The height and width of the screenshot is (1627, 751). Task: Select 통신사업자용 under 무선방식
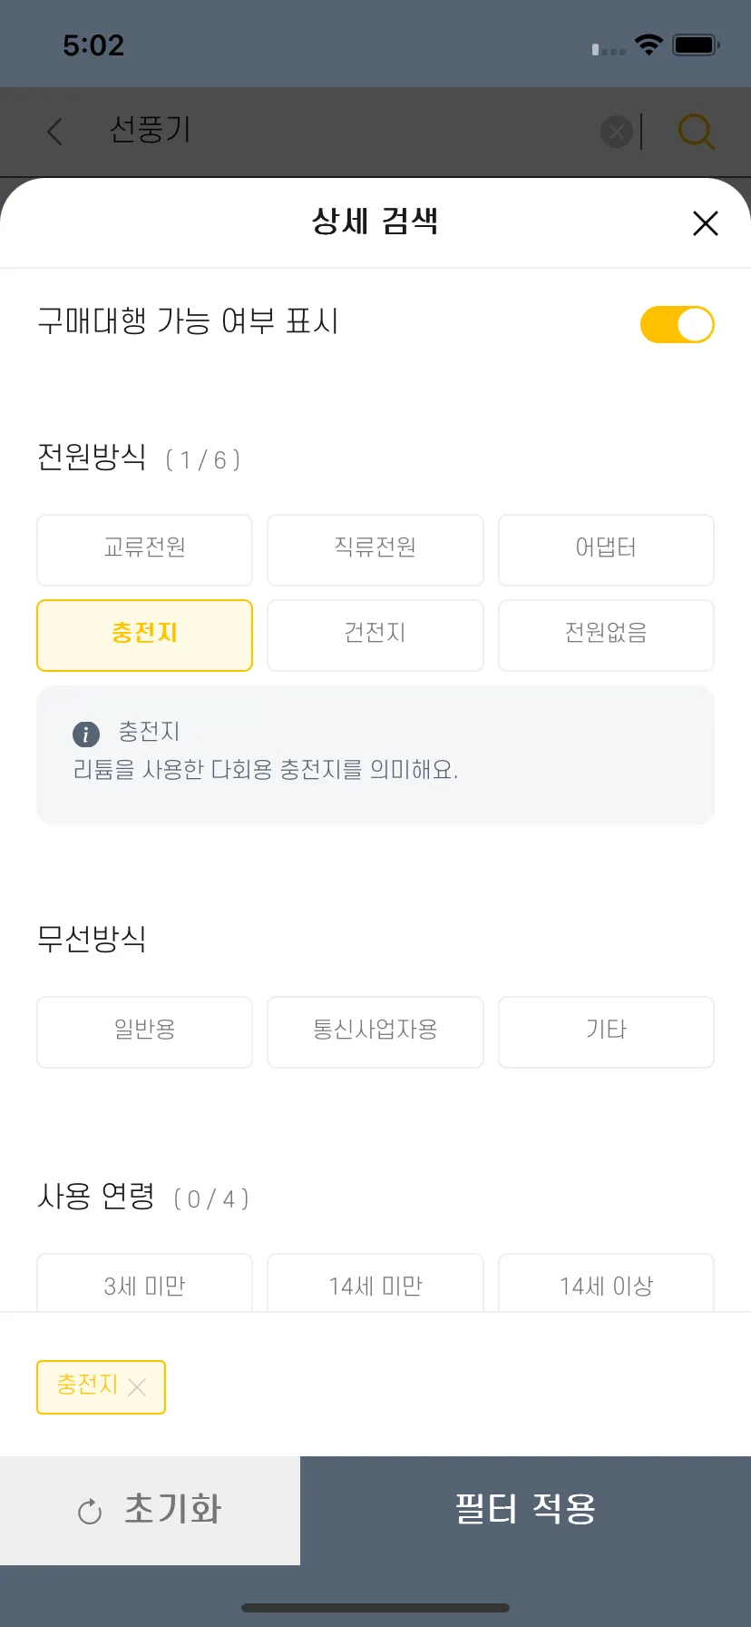pyautogui.click(x=375, y=1031)
